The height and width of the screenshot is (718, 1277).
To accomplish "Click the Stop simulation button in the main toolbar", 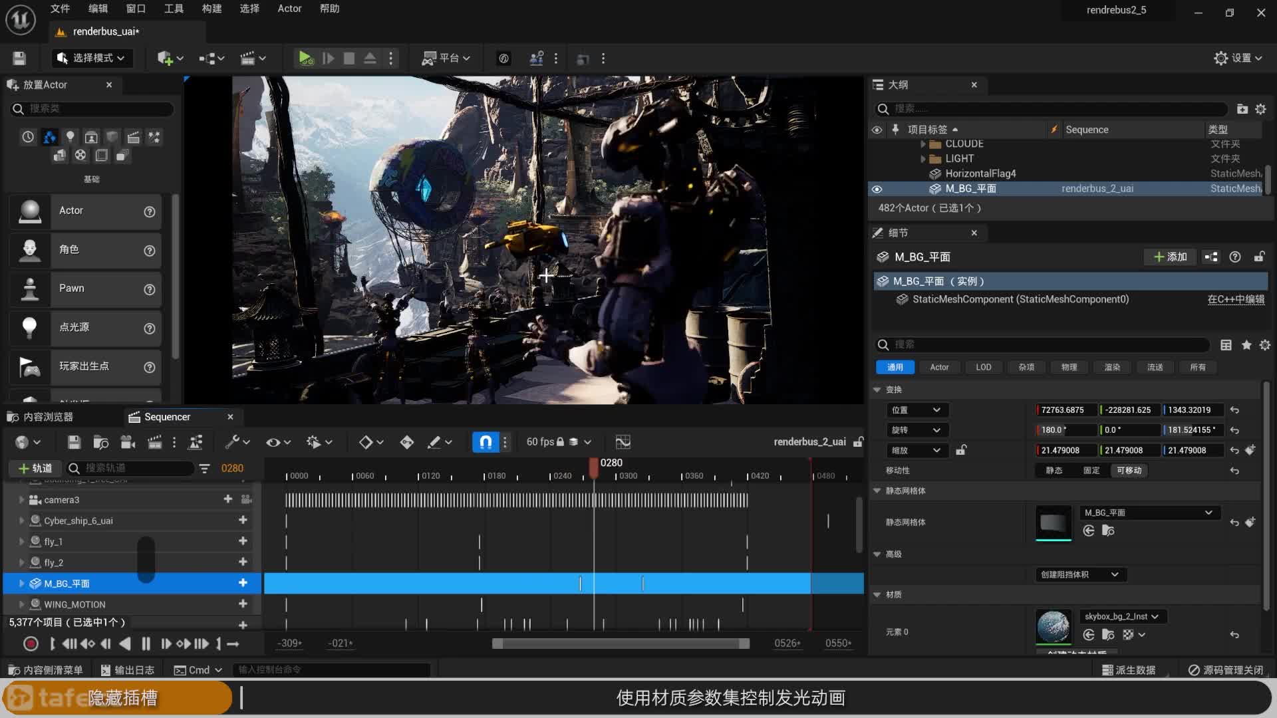I will pyautogui.click(x=349, y=59).
